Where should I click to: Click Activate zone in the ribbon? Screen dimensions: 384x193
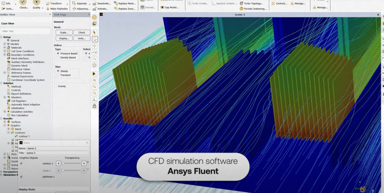(x=101, y=8)
